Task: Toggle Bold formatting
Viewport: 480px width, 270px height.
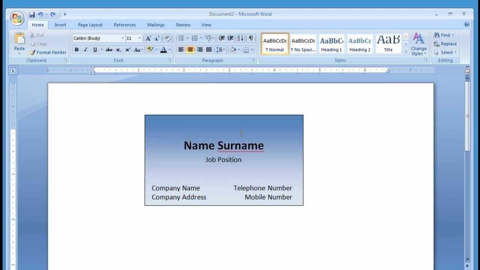Action: pos(76,49)
